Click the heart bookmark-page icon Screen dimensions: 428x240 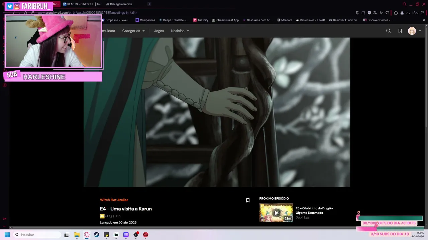coord(387,13)
